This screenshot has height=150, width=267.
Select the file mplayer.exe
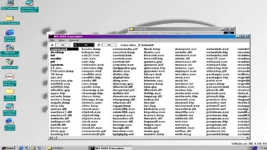pyautogui.click(x=186, y=71)
